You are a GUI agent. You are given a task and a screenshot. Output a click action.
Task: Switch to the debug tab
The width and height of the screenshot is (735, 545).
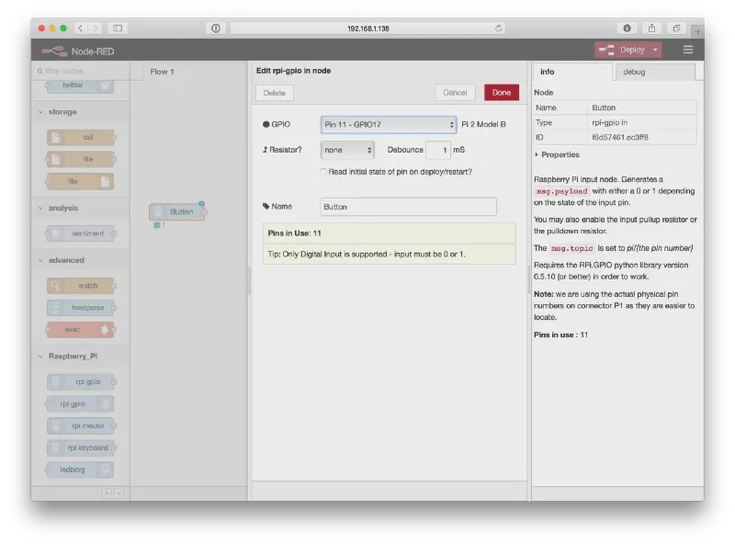pyautogui.click(x=653, y=72)
